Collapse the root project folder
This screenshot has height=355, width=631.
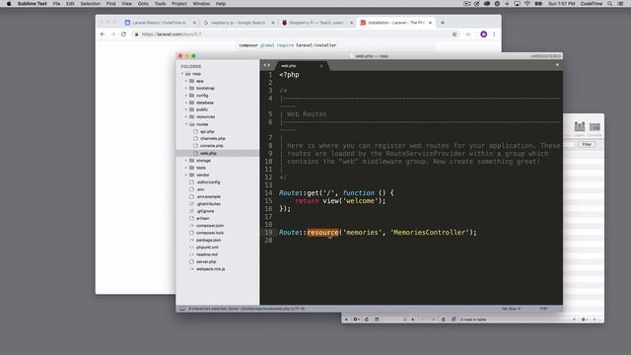point(182,74)
